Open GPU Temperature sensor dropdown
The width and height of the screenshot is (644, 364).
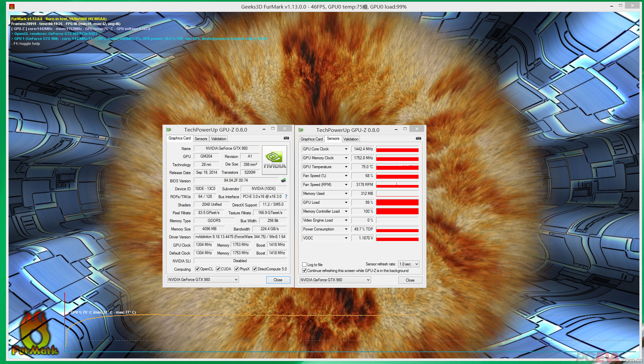346,167
